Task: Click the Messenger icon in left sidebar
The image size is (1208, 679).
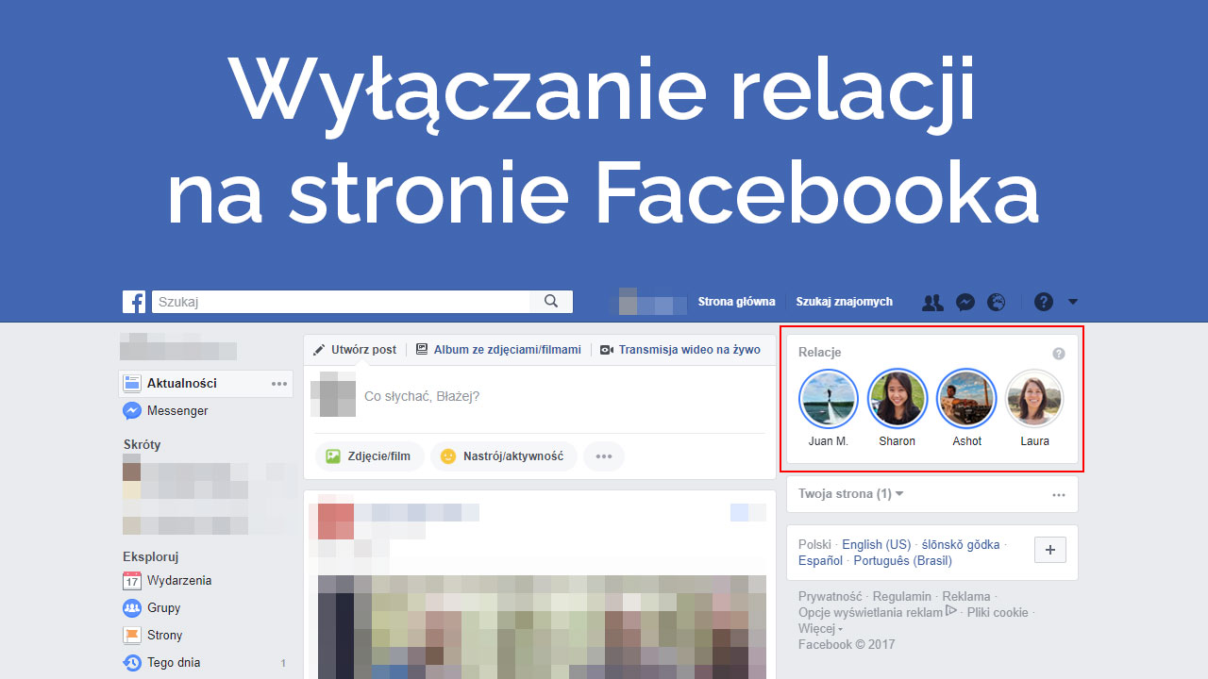Action: tap(132, 411)
